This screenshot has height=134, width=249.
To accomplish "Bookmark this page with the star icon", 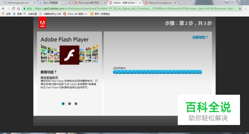I will click(x=240, y=9).
